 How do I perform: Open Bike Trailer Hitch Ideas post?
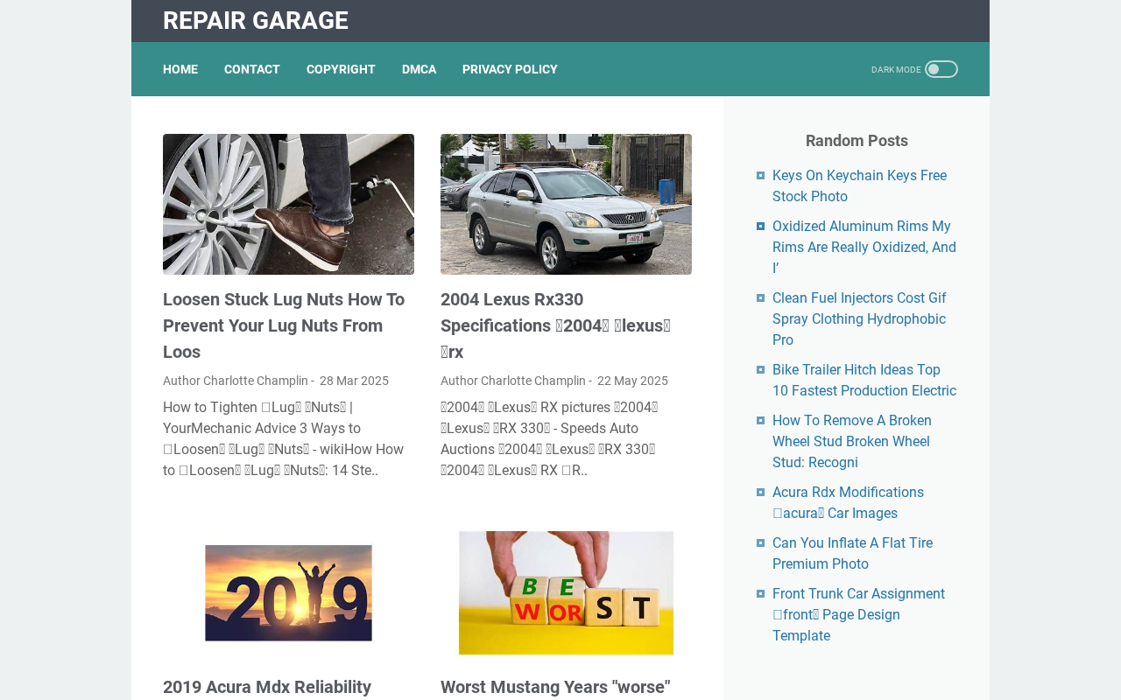864,380
